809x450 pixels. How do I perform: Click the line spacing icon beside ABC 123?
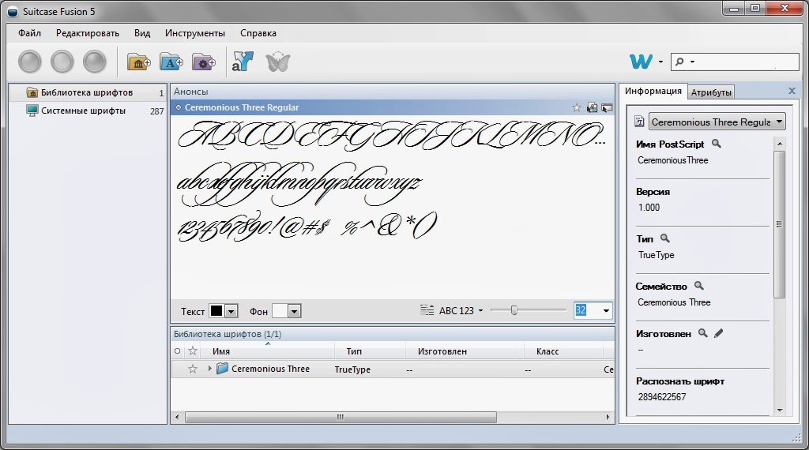pos(427,310)
